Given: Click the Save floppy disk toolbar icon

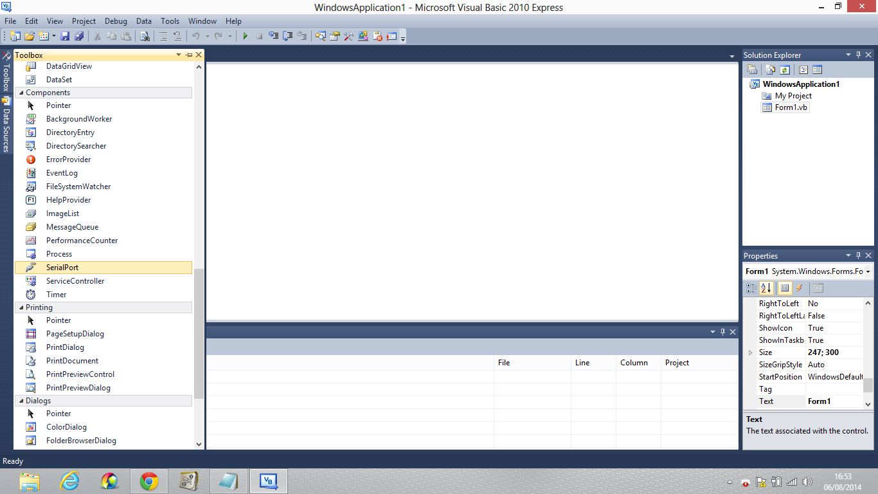Looking at the screenshot, I should [65, 36].
